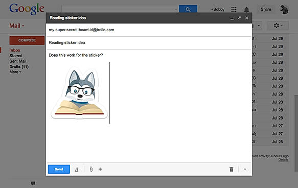Open insert options plus icon
Screen dimensions: 298x188
click(x=100, y=169)
